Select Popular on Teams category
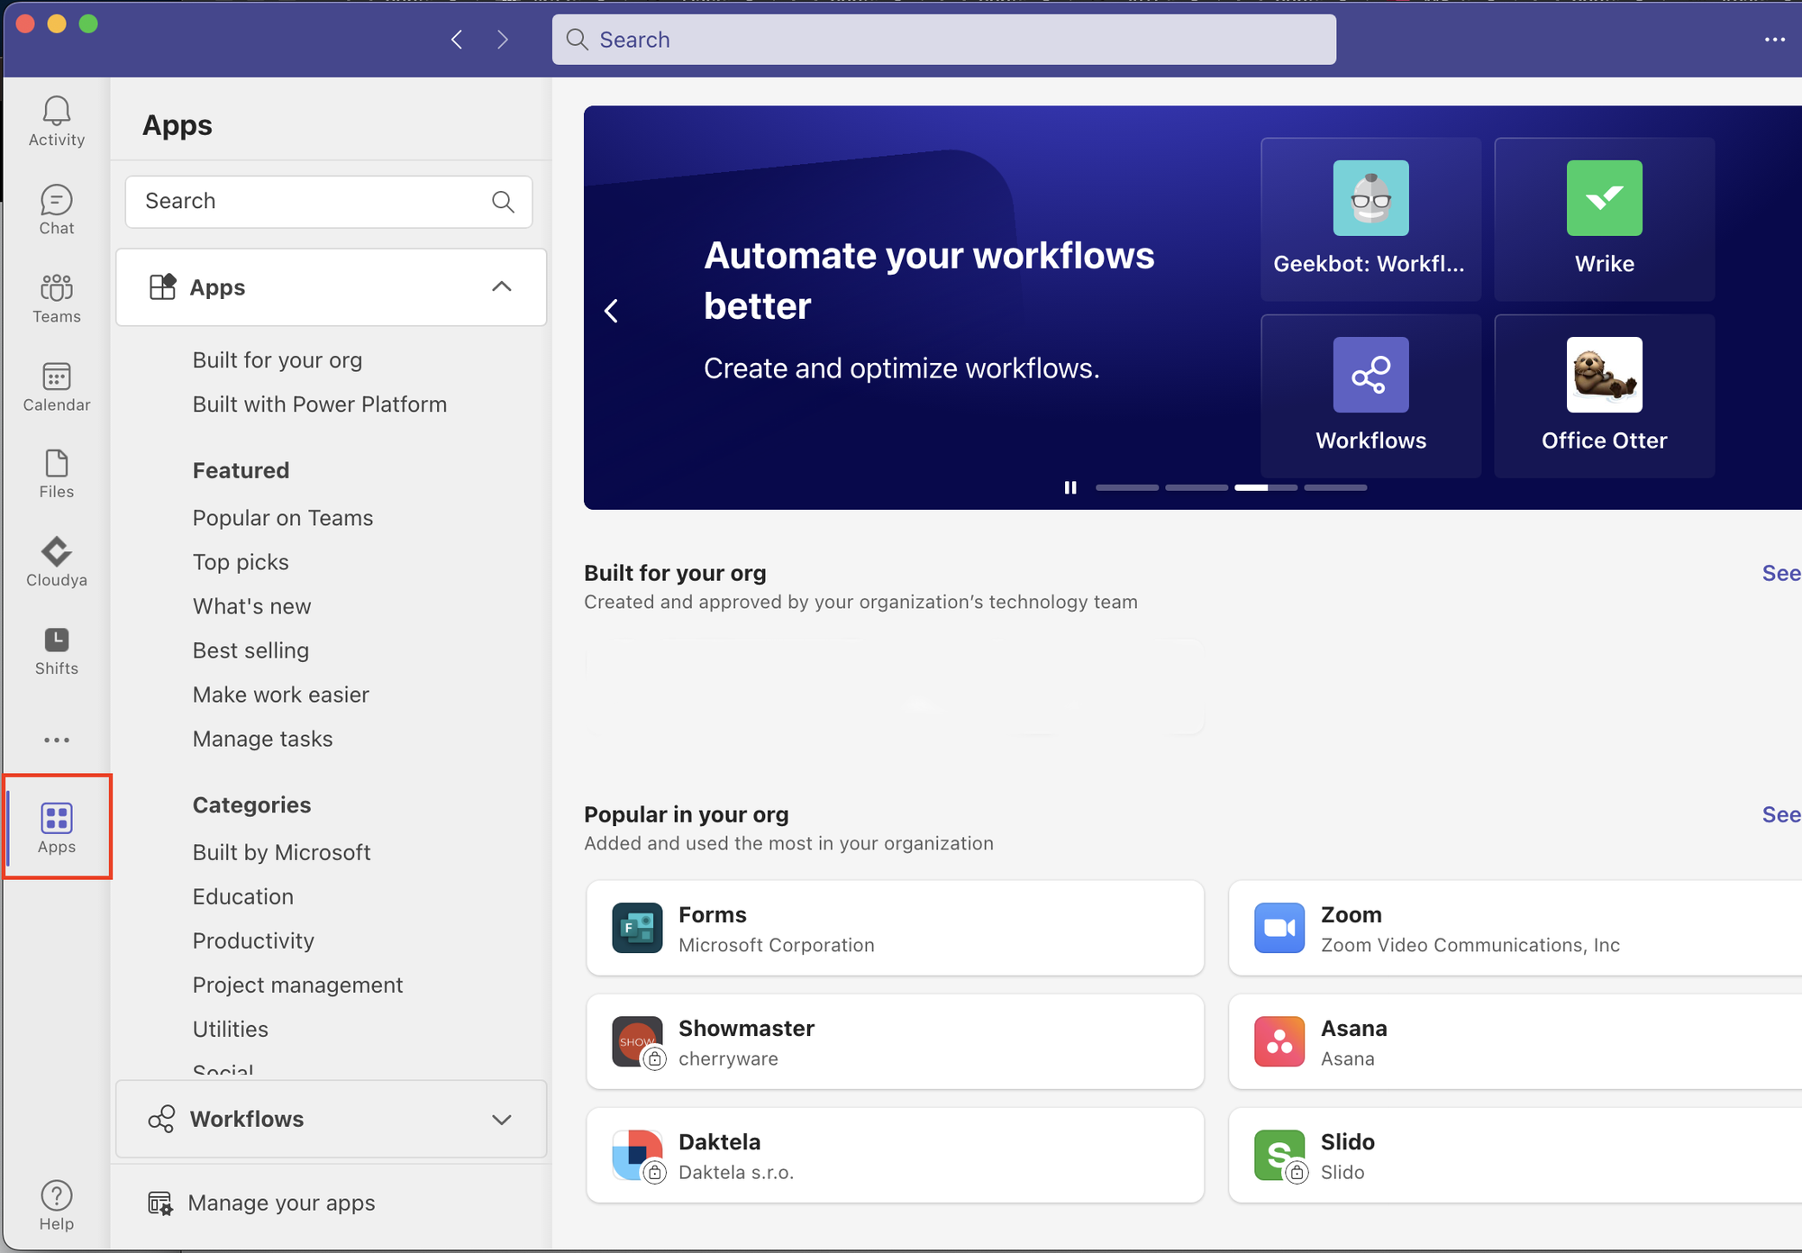Viewport: 1802px width, 1253px height. click(282, 518)
